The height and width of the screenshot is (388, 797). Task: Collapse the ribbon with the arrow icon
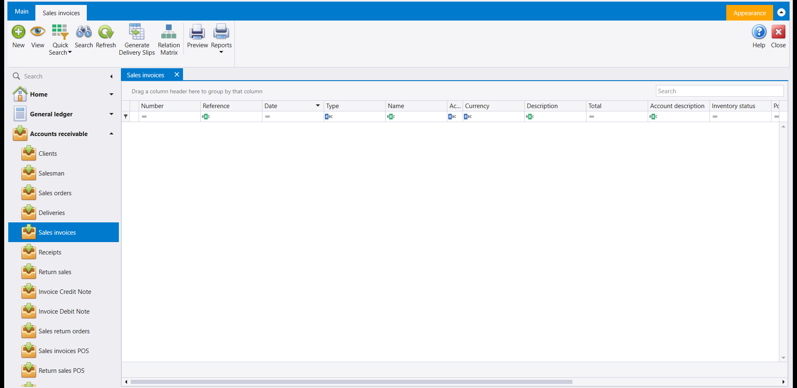tap(781, 12)
